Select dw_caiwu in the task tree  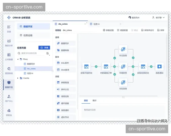[x=31, y=69]
